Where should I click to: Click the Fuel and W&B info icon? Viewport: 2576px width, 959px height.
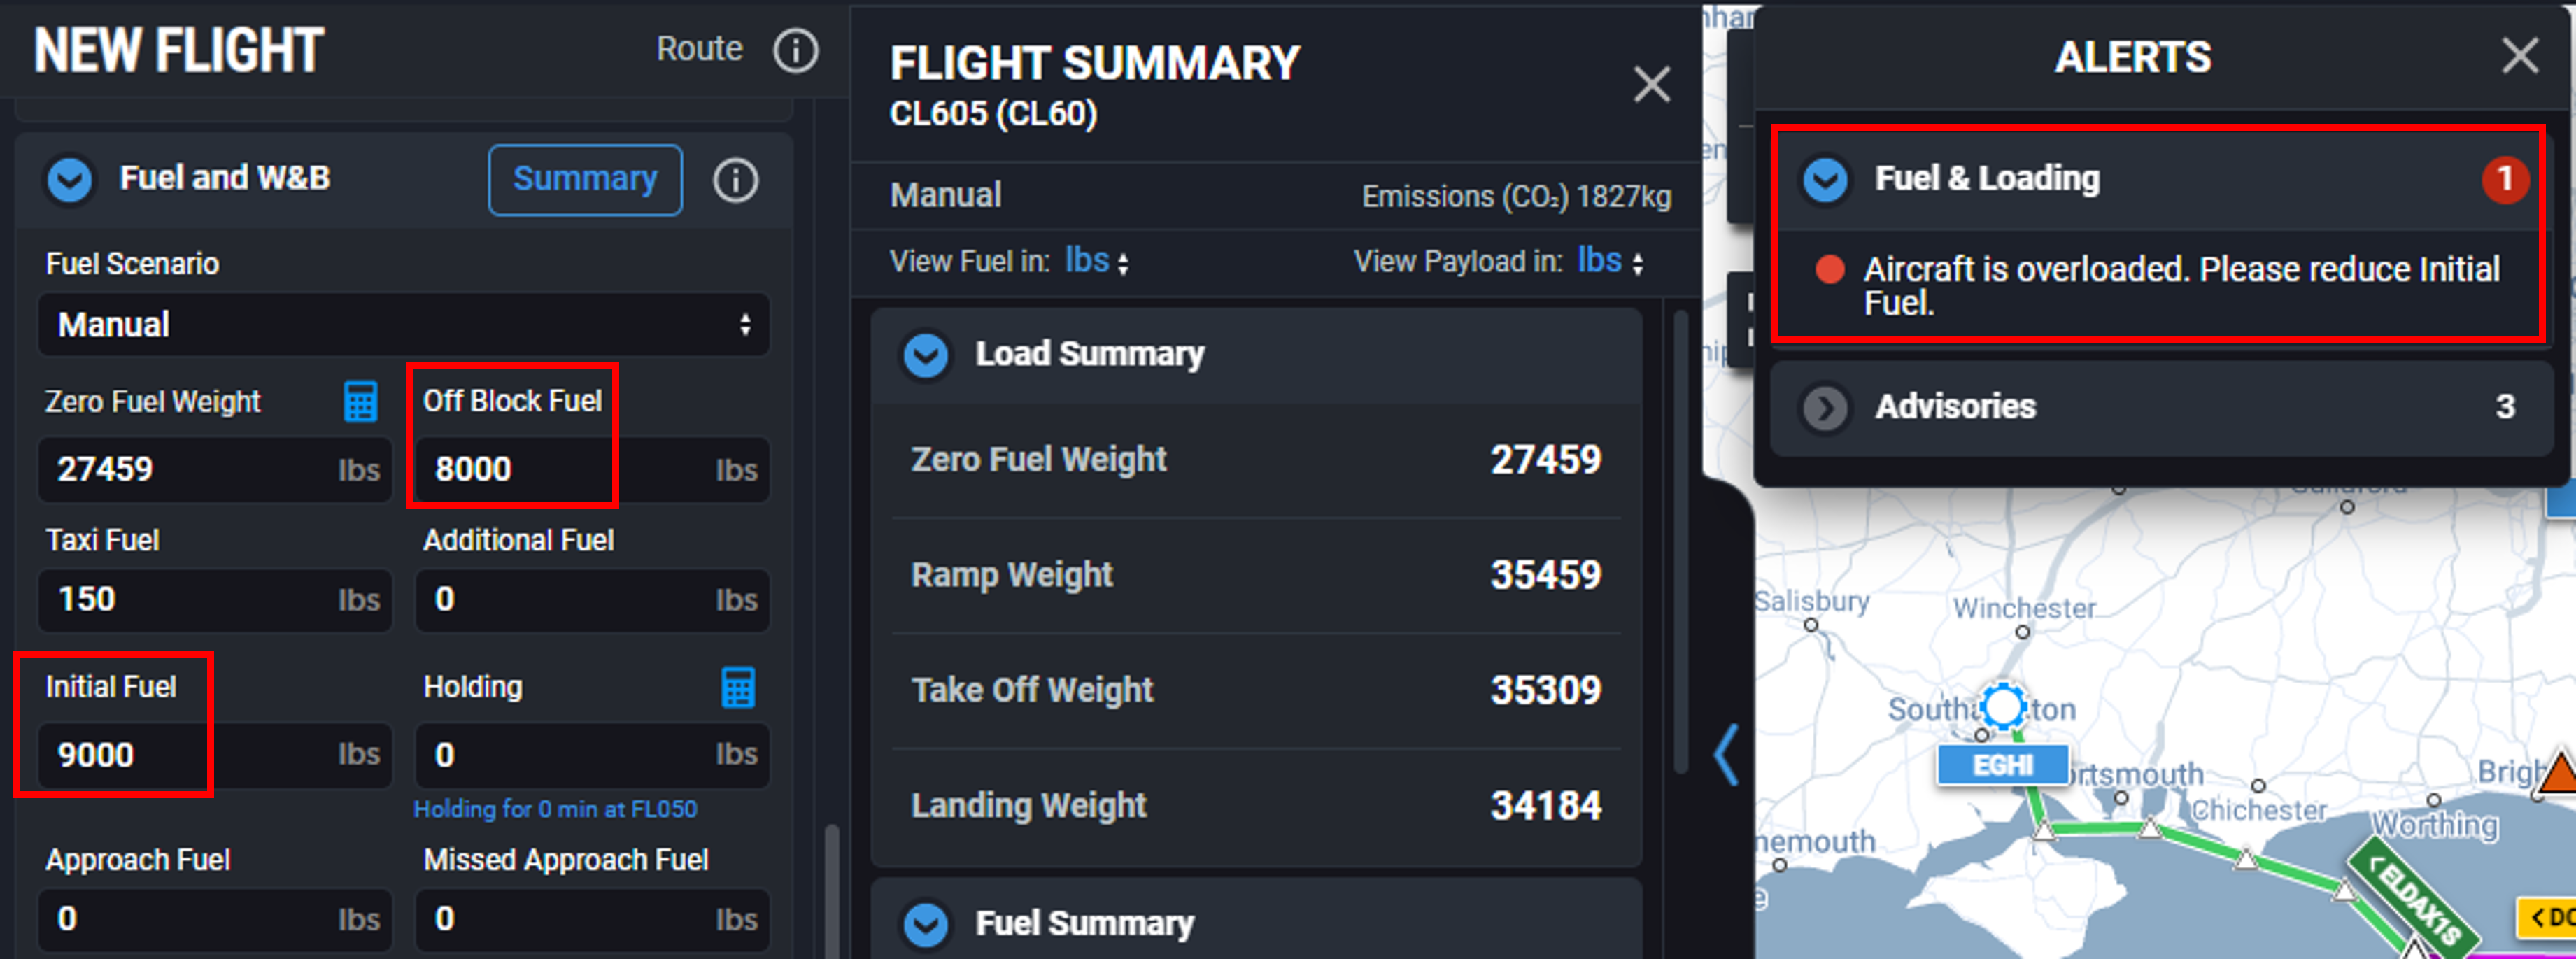(x=735, y=180)
